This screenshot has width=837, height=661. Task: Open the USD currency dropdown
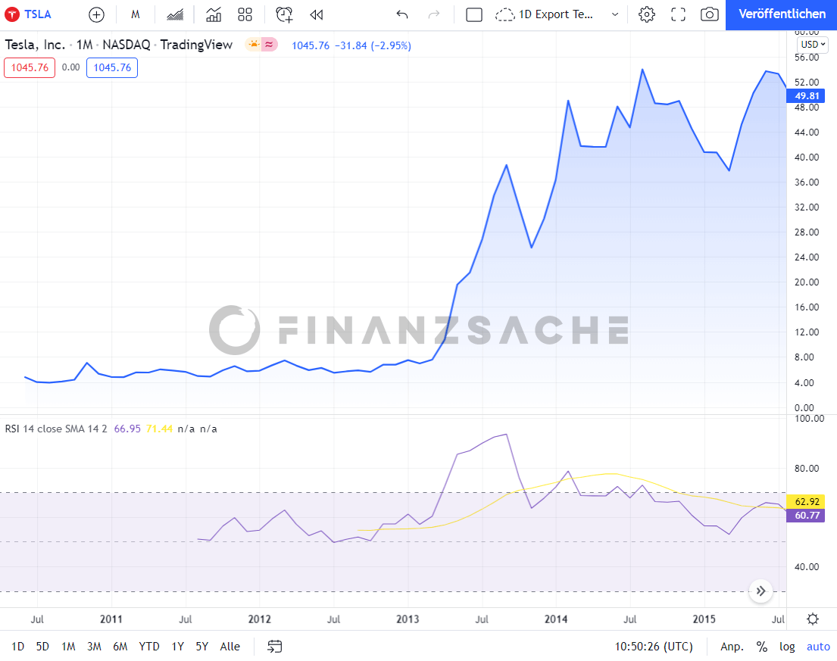[813, 44]
